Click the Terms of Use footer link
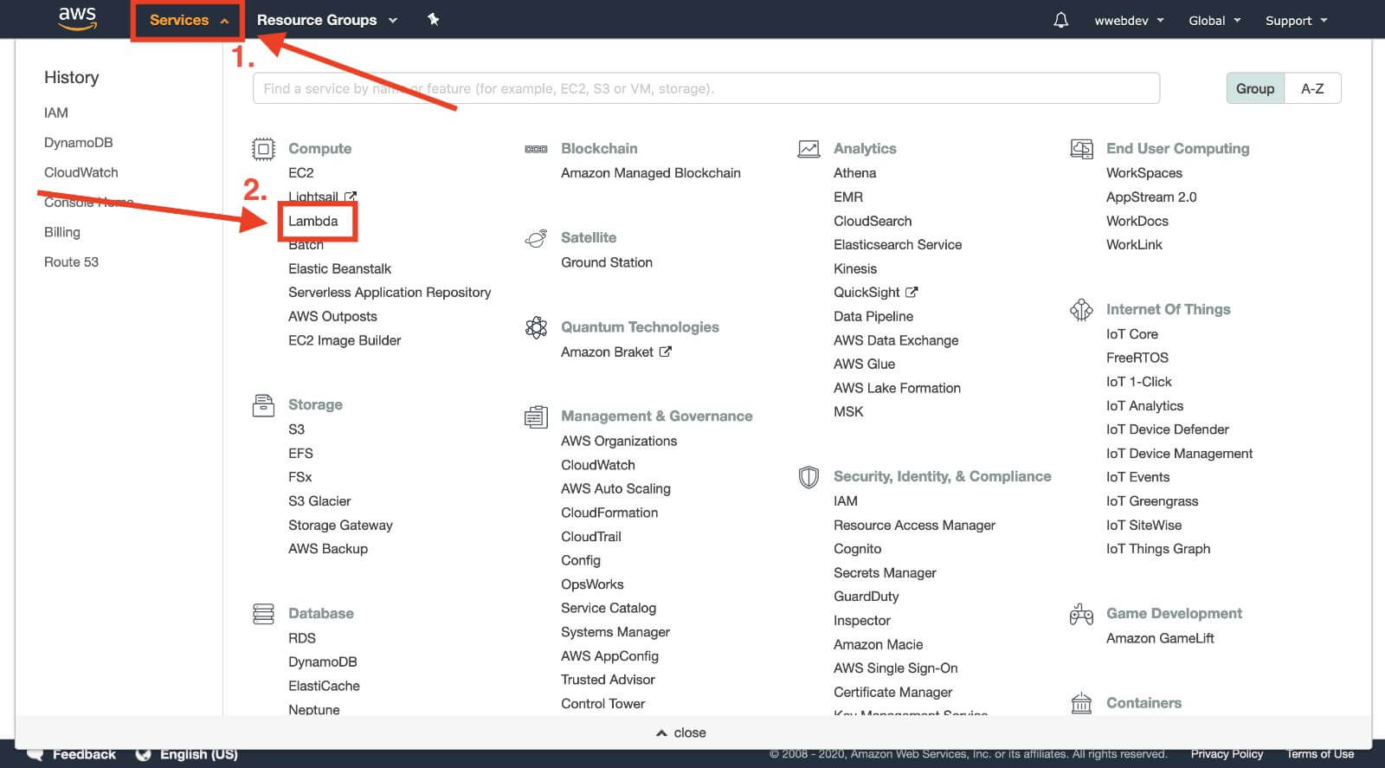1385x768 pixels. click(1320, 754)
